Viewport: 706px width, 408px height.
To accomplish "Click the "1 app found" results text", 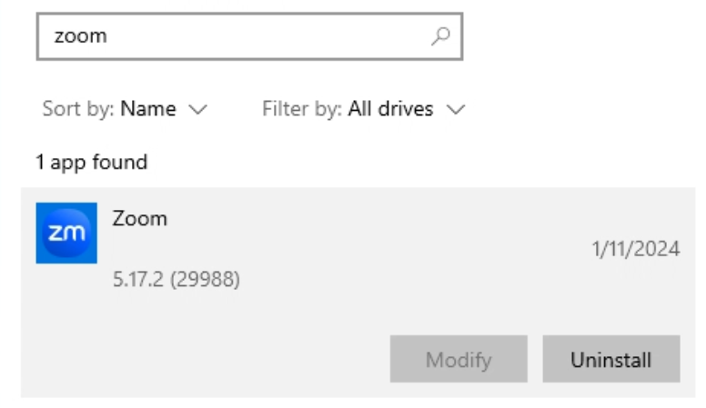I will point(91,163).
